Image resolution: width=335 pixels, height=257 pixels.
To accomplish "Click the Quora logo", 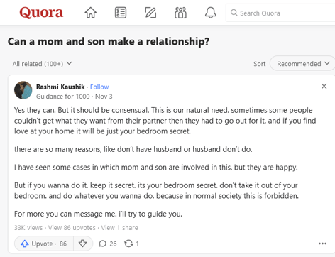I will point(41,12).
